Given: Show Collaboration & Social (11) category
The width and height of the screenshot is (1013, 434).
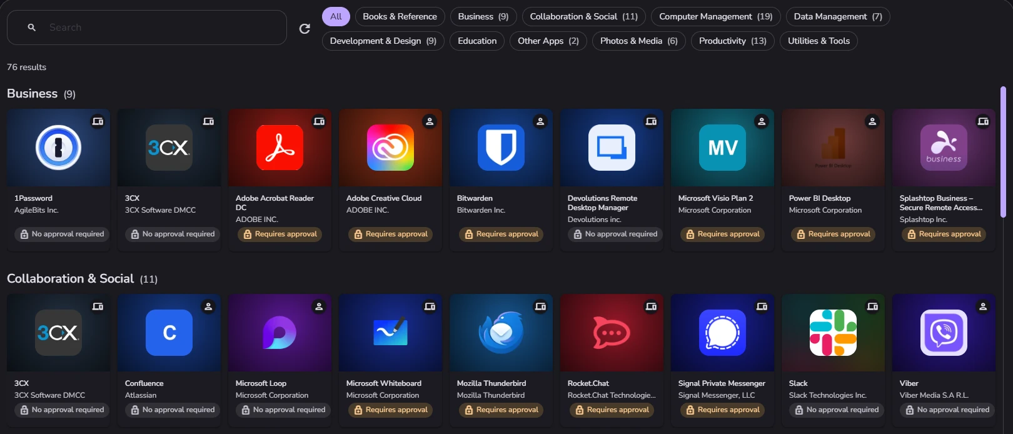Looking at the screenshot, I should [x=584, y=16].
